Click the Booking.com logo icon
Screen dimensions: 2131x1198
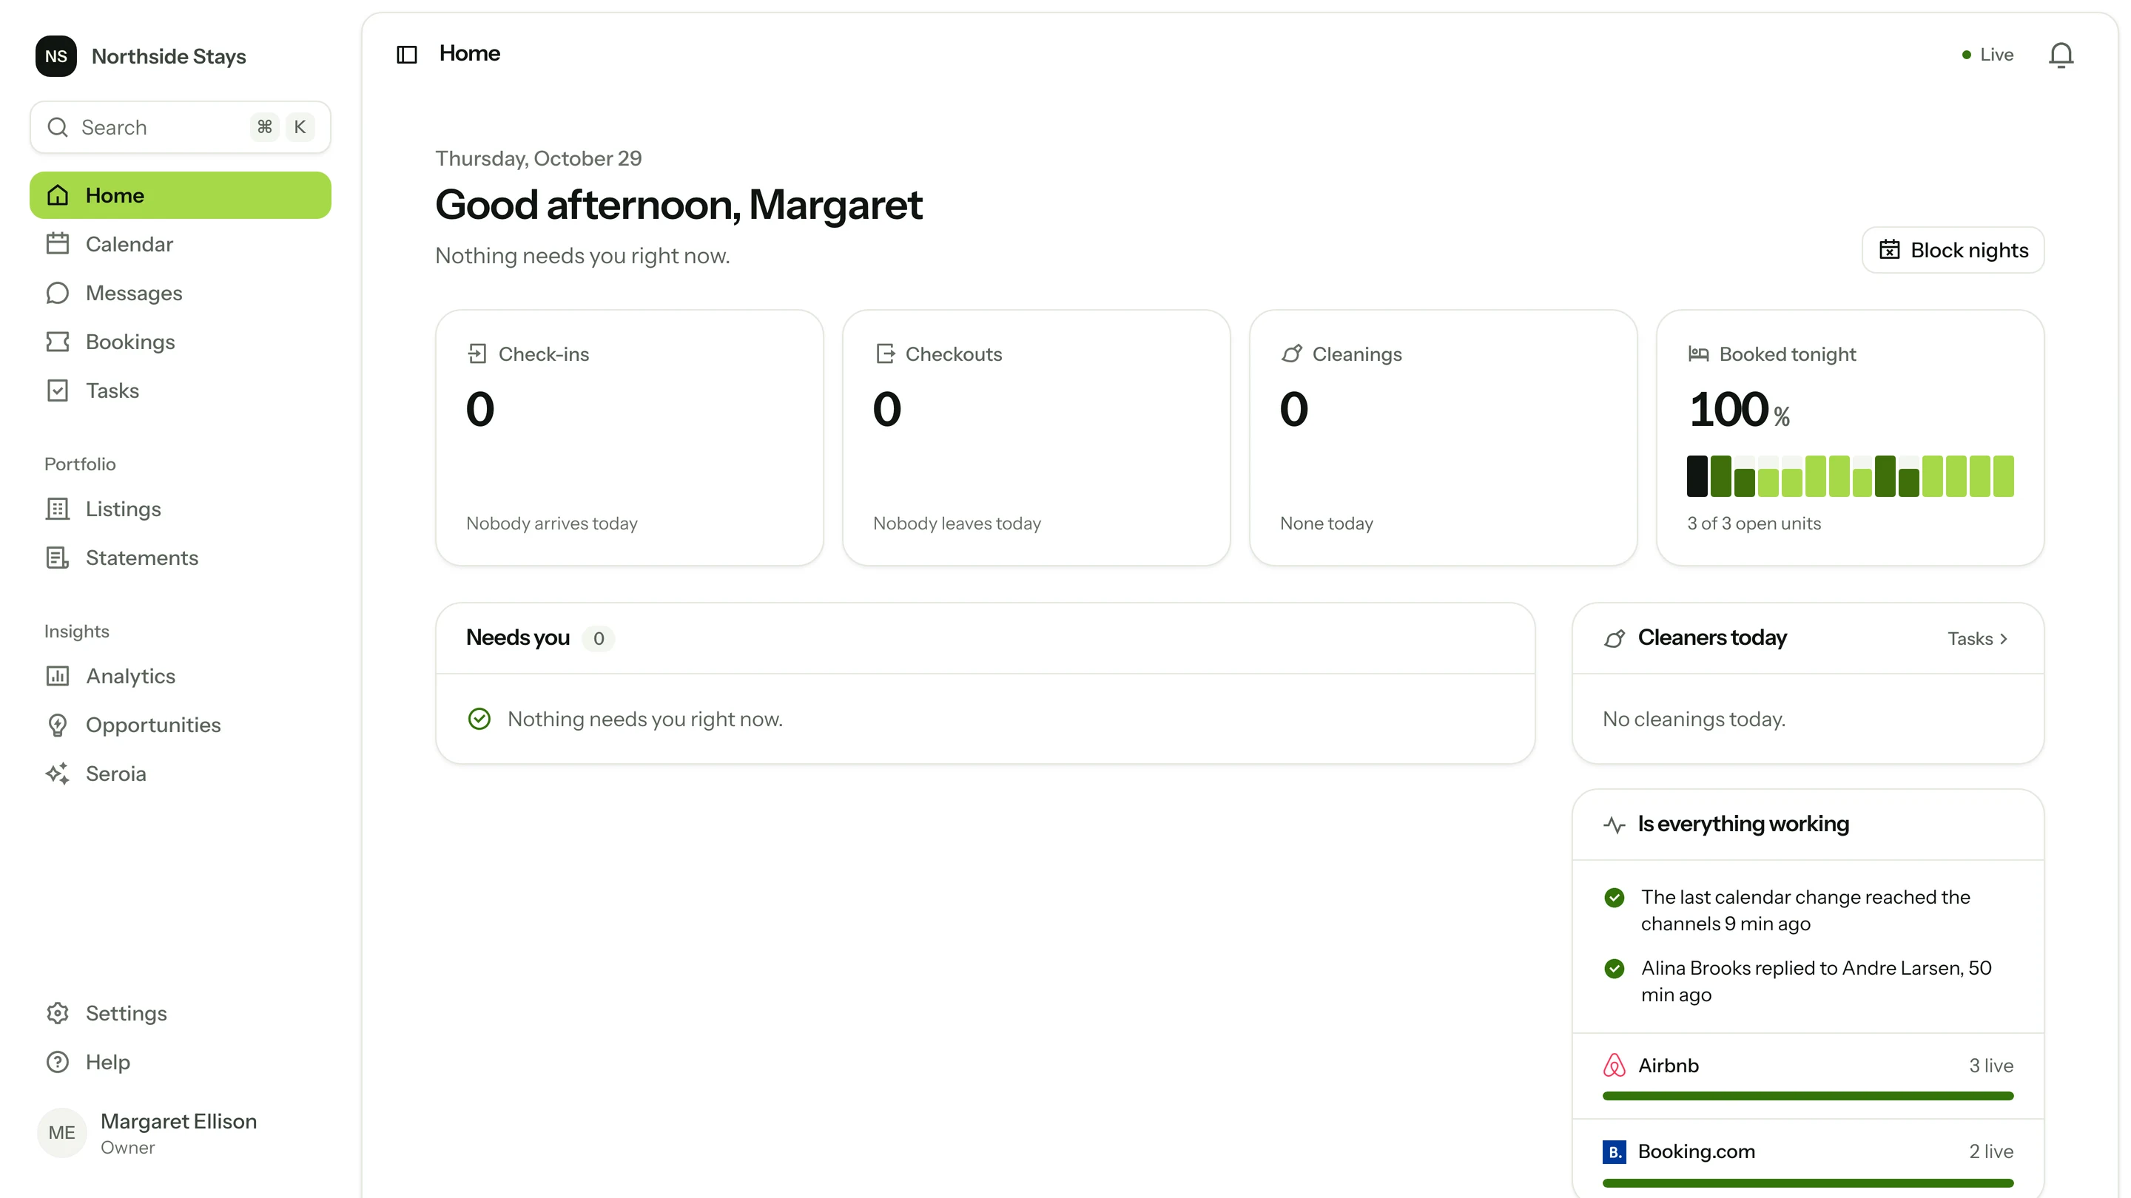click(x=1614, y=1151)
